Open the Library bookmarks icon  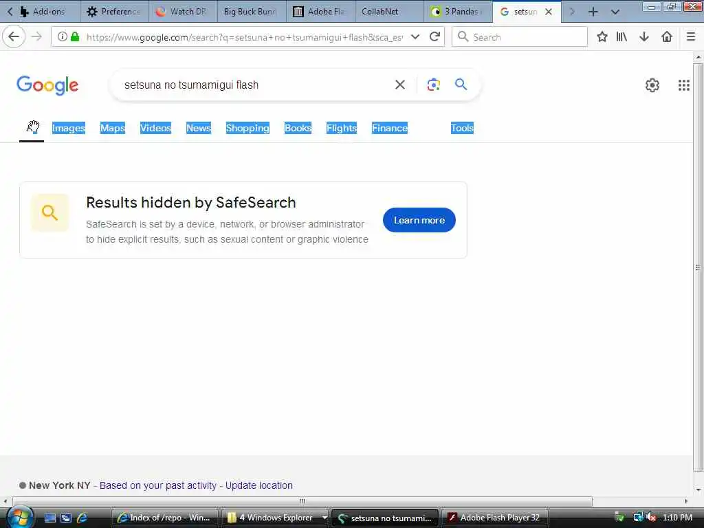click(621, 37)
